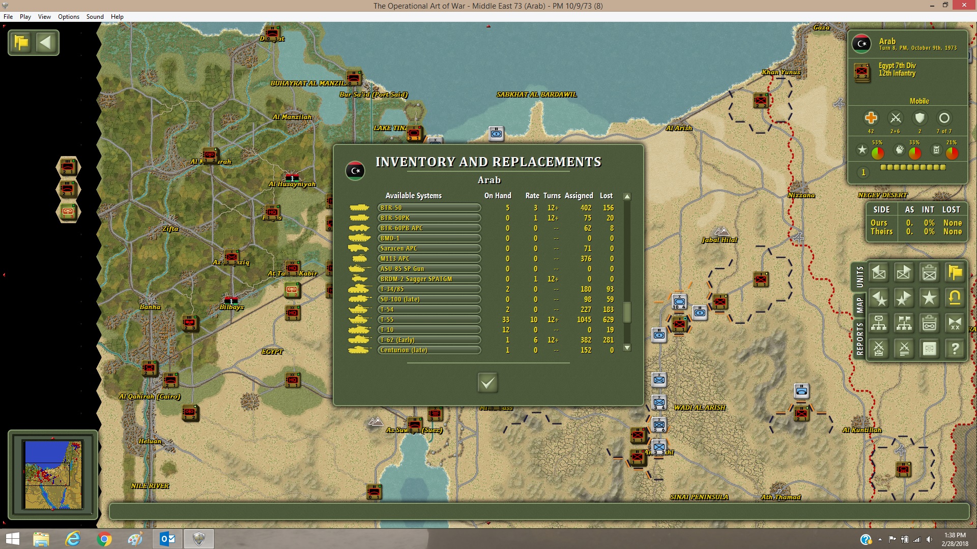
Task: Click the 33% readiness pie chart
Action: 915,152
